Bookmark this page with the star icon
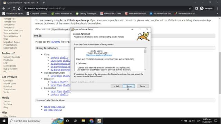221x124 pixels. tap(190, 8)
